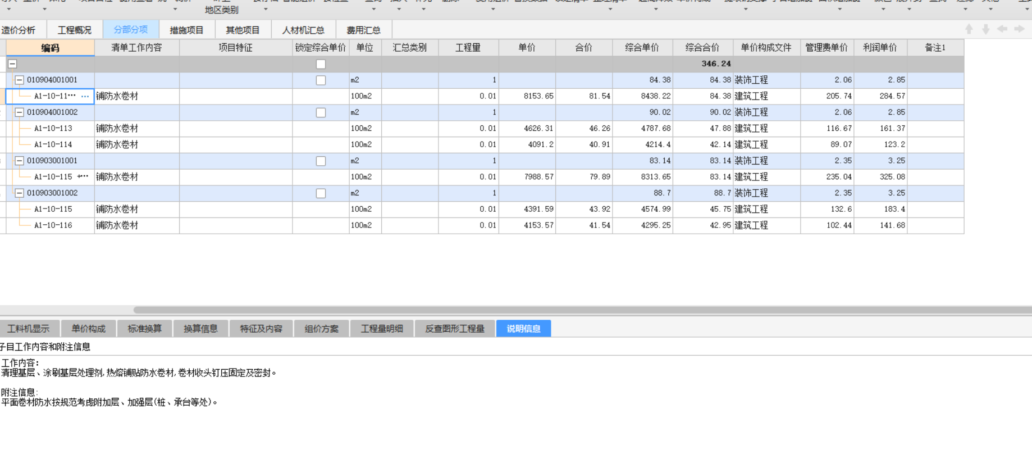Viewport: 1032px width, 454px height.
Task: Click the 地区类别 toolbar label
Action: 222,10
